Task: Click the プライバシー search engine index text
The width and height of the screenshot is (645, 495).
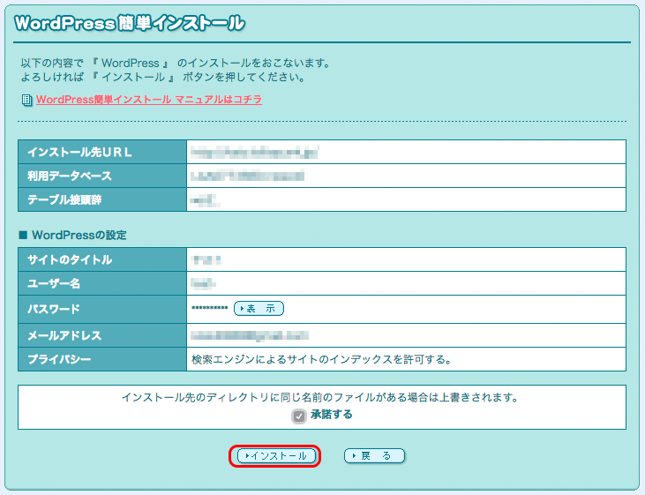Action: point(321,360)
